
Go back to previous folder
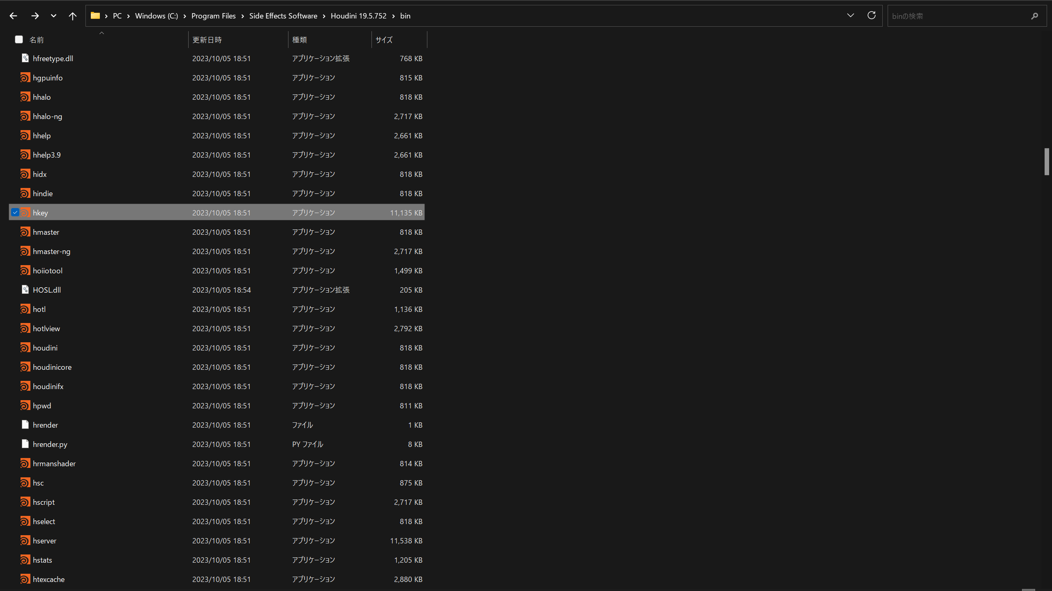click(x=13, y=16)
